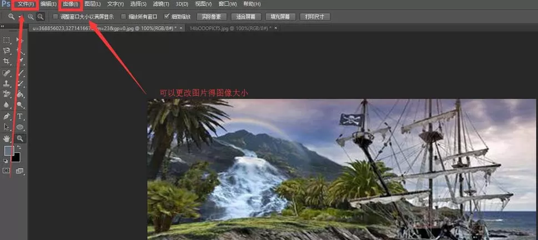Toggle Quick Mask mode
The width and height of the screenshot is (538, 240).
coord(6,171)
